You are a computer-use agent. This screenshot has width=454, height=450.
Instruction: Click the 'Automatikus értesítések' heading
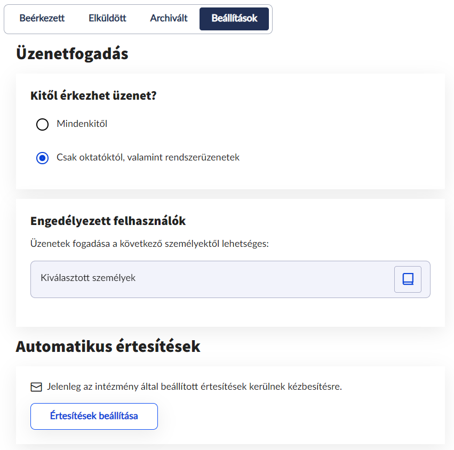coord(108,347)
